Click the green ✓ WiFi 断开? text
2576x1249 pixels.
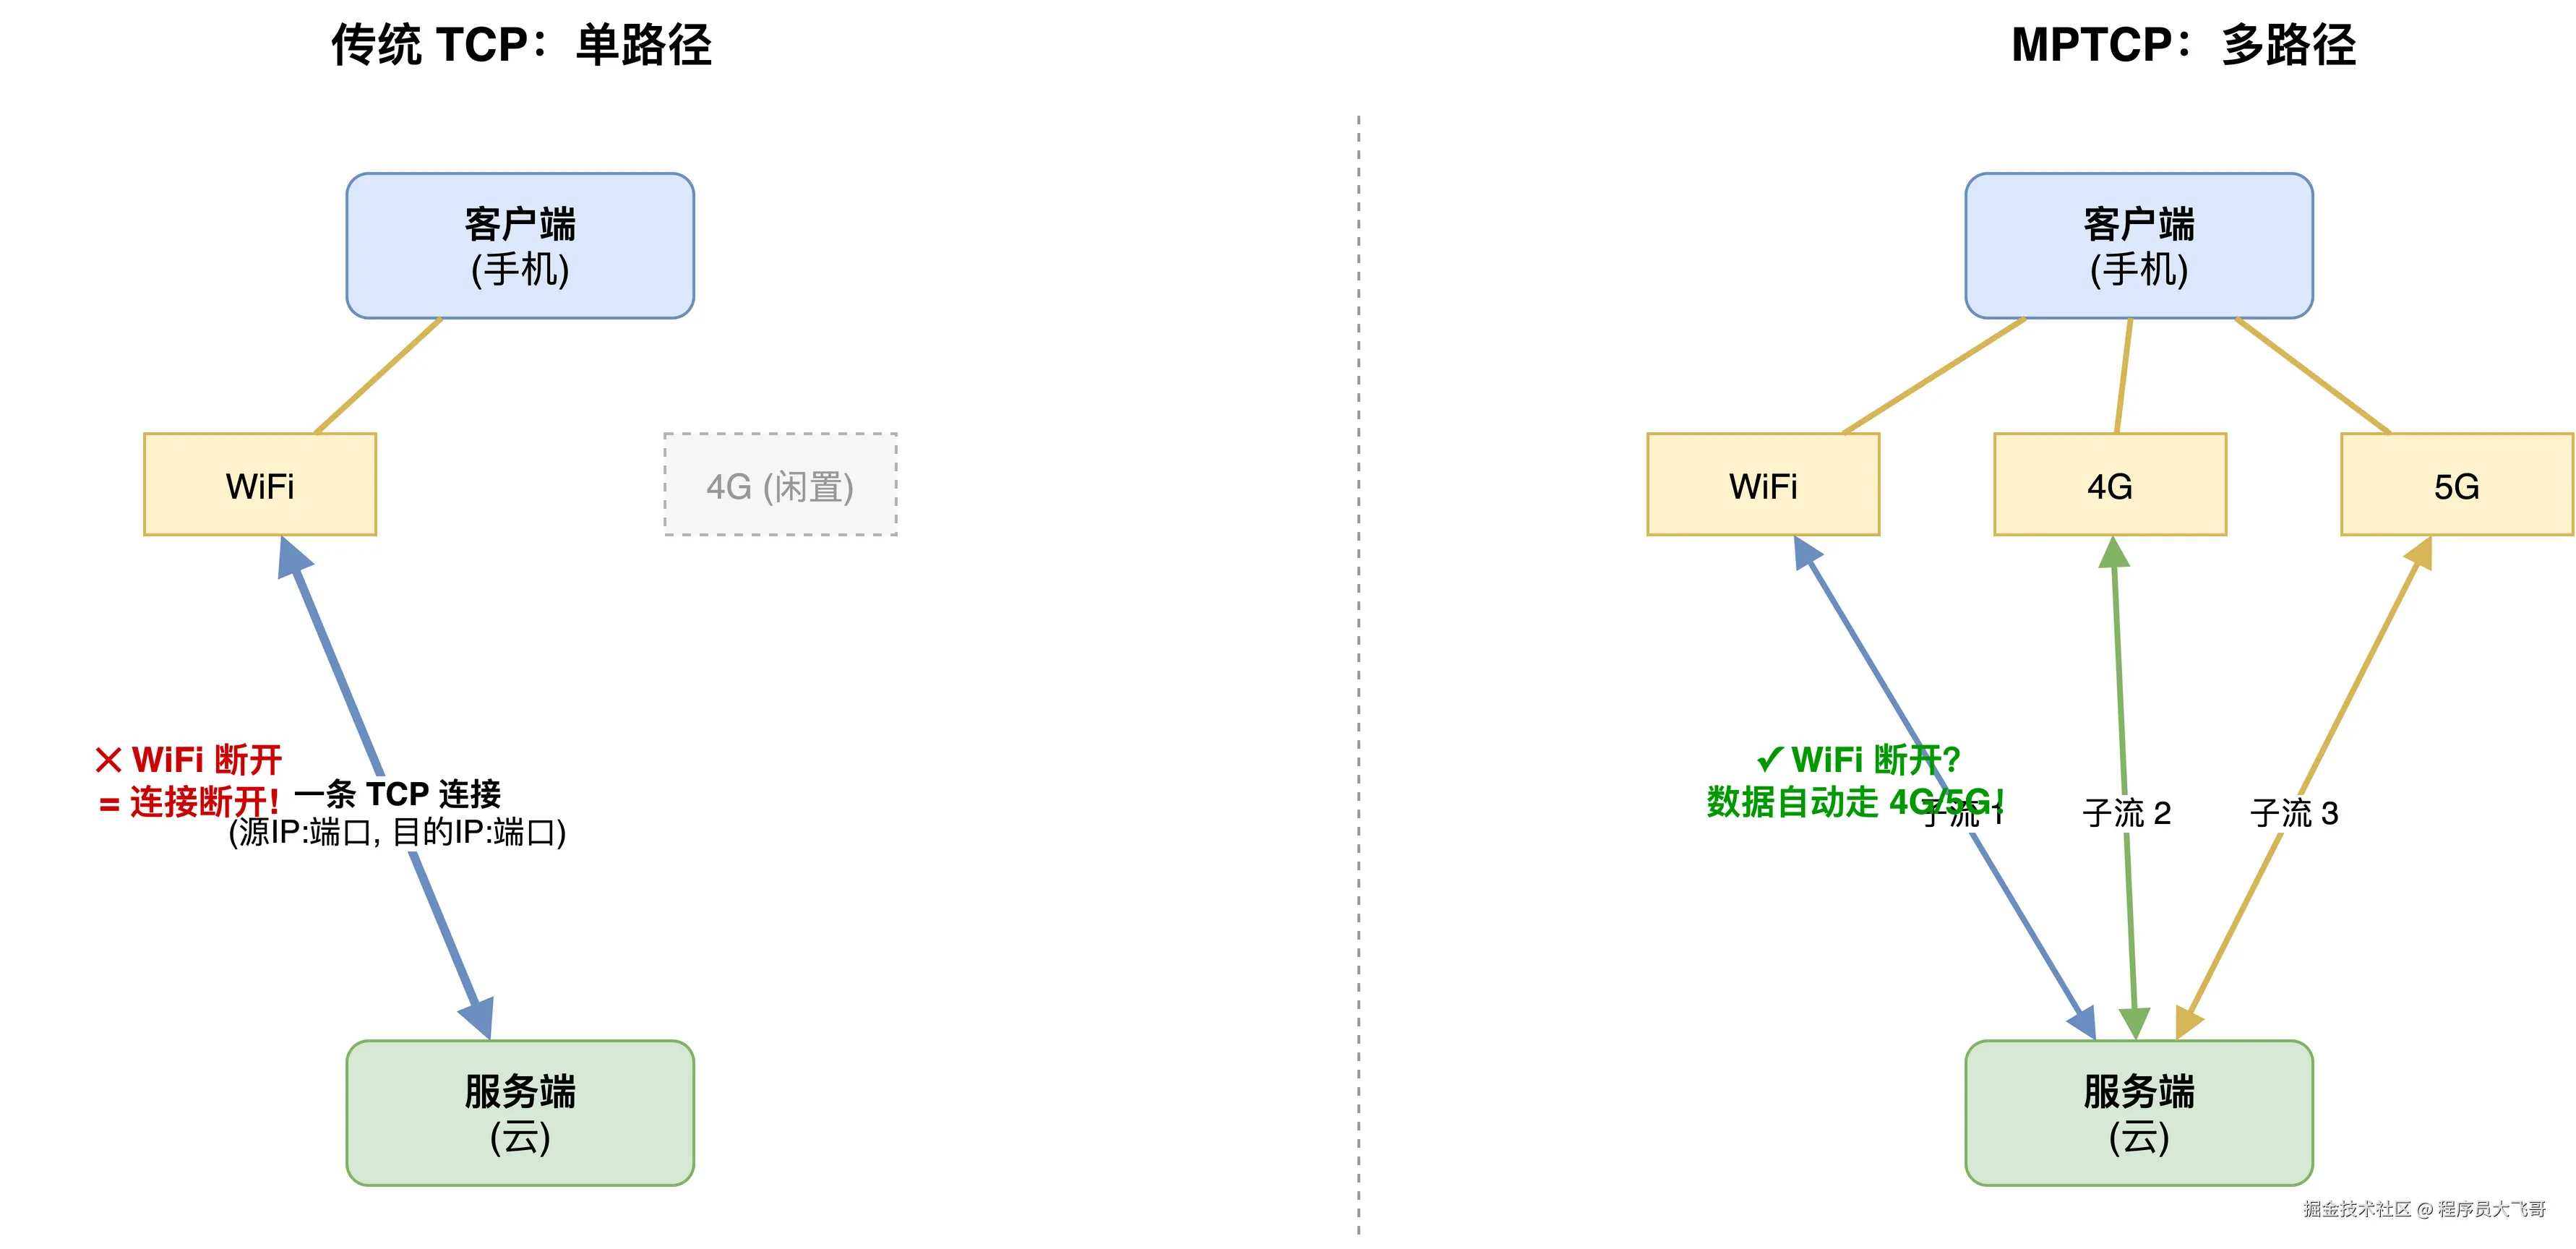click(1858, 760)
